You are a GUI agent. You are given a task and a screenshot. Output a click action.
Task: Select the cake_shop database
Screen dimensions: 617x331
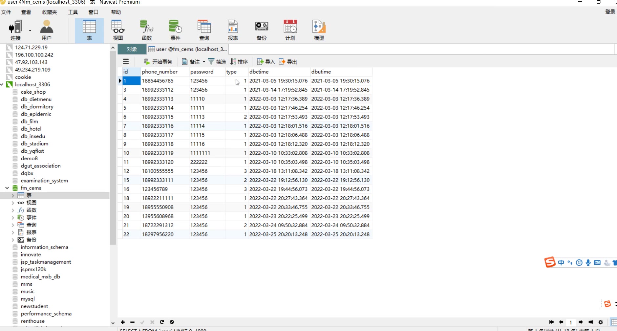33,92
